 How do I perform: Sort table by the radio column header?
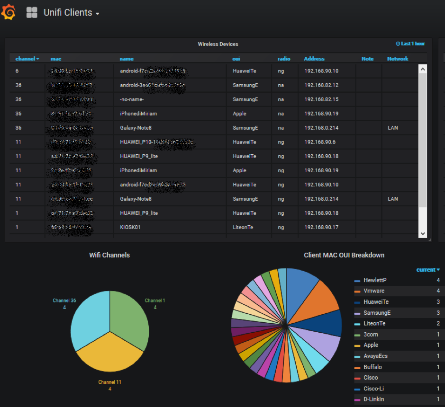point(284,59)
